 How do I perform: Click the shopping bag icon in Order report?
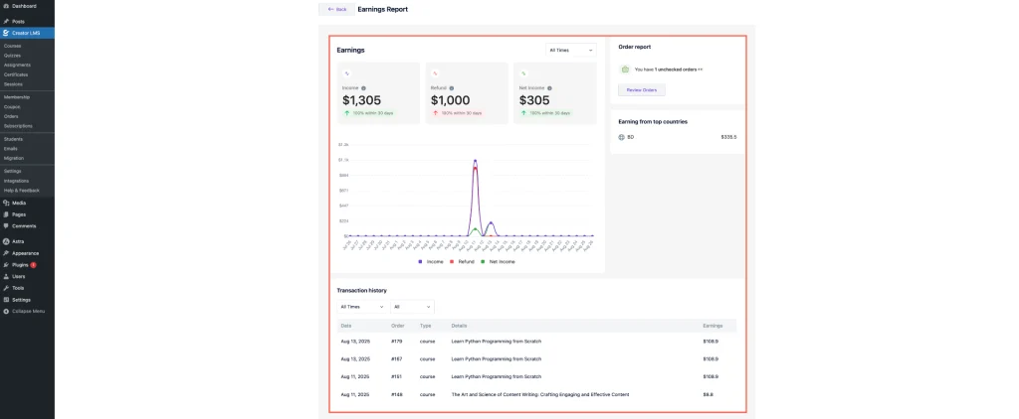point(624,70)
